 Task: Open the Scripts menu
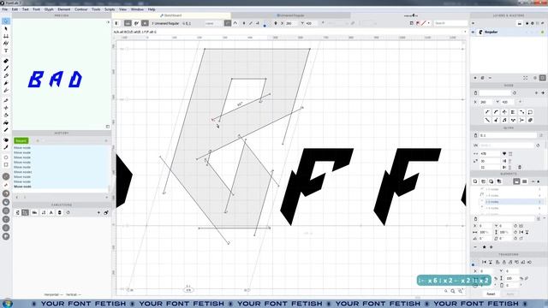pos(110,9)
